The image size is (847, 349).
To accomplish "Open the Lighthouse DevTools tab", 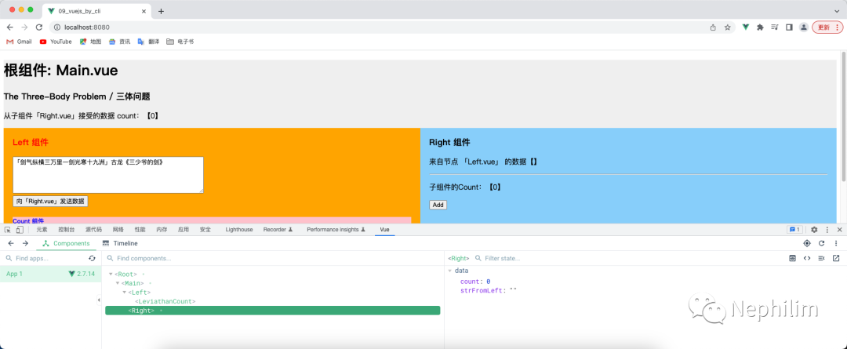I will point(239,230).
